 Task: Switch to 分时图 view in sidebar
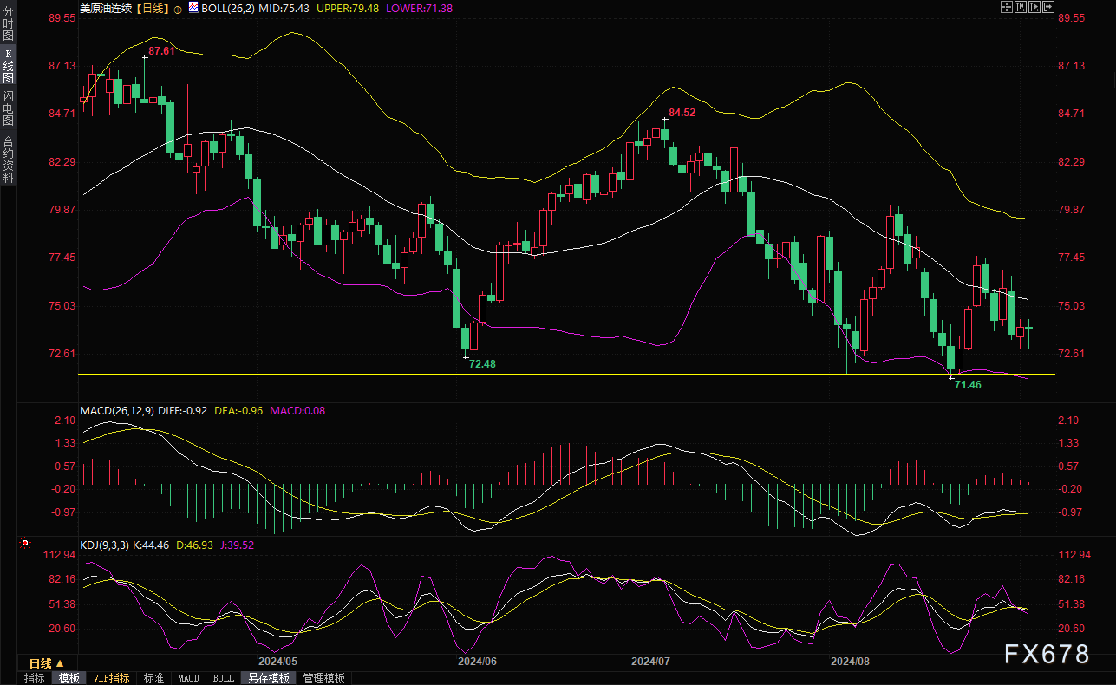click(x=8, y=23)
